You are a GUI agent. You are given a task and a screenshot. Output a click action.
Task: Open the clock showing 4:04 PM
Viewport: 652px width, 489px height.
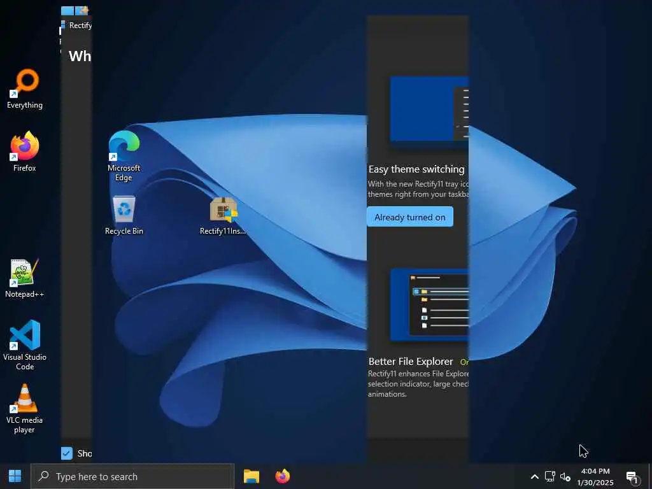point(595,476)
